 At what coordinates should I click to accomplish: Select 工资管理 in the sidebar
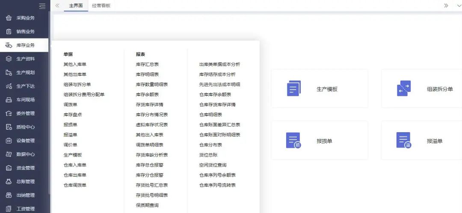(x=25, y=209)
